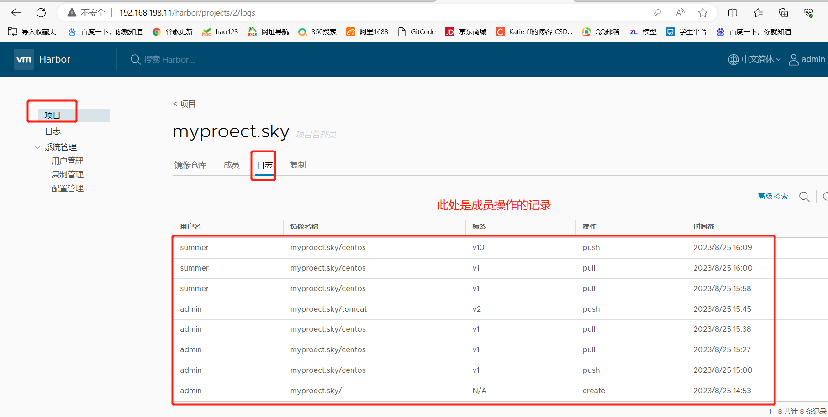Viewport: 828px width, 417px height.
Task: Click the not-secure warning triangle icon
Action: (x=72, y=13)
